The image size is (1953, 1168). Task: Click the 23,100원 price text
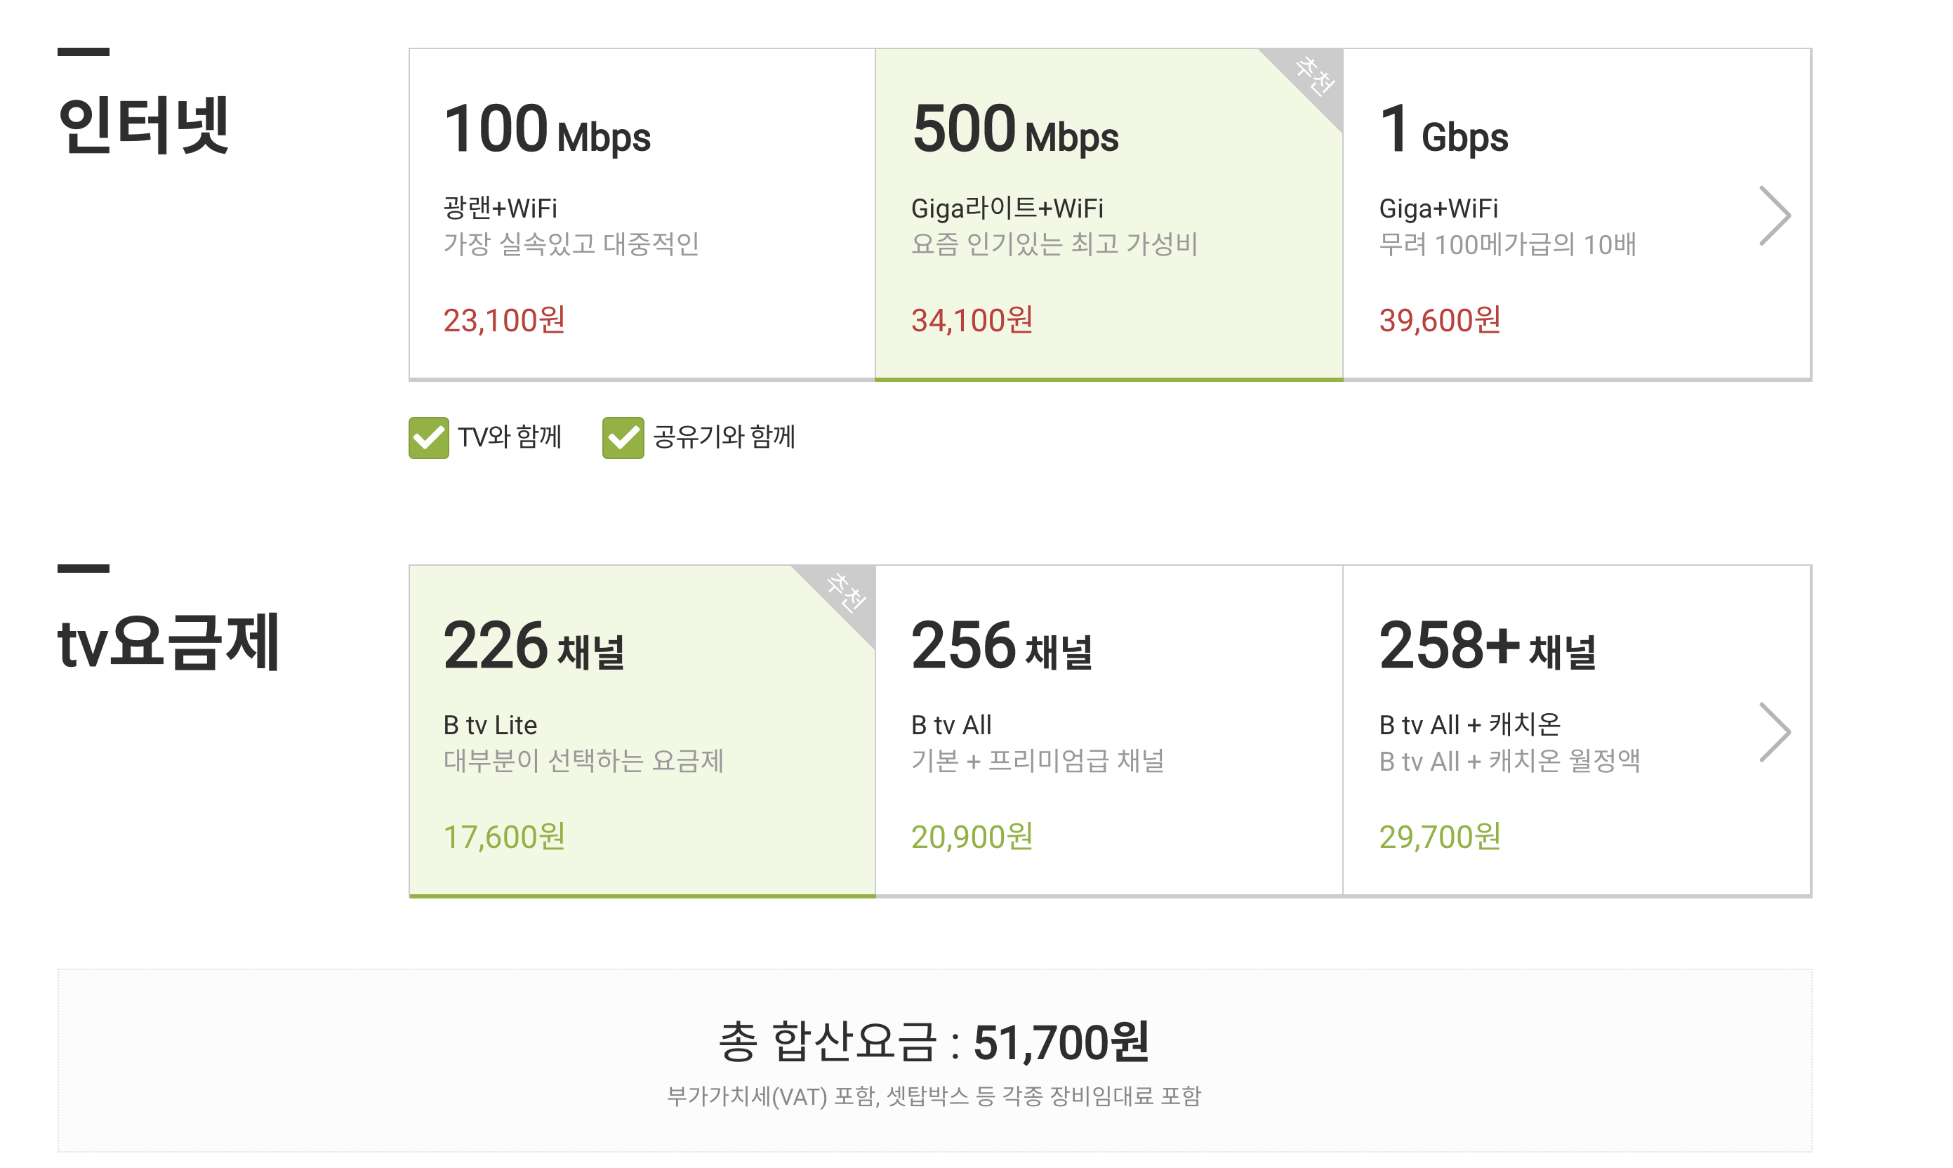[x=504, y=320]
